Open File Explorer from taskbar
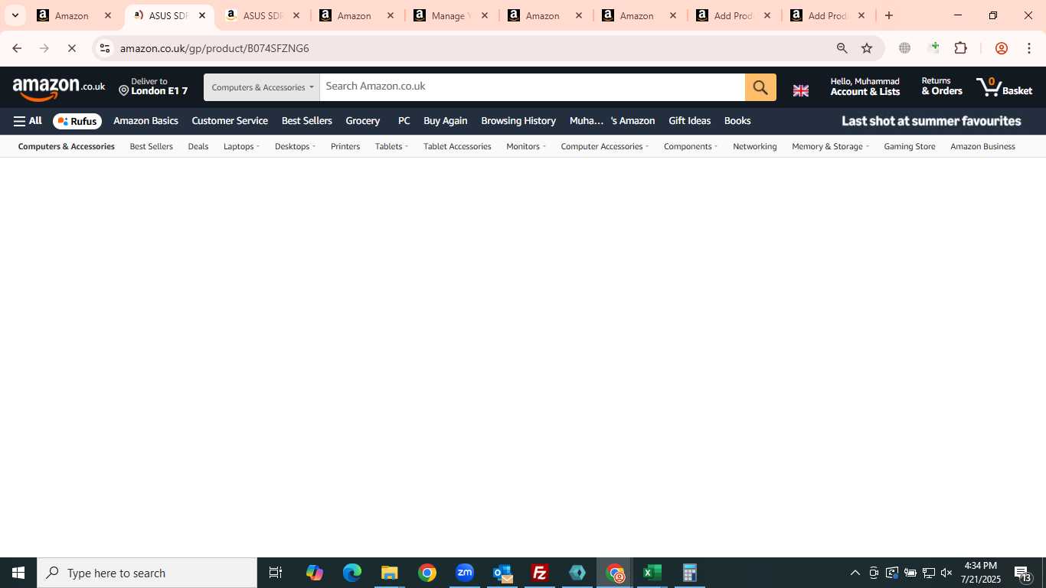The height and width of the screenshot is (588, 1046). 389,573
